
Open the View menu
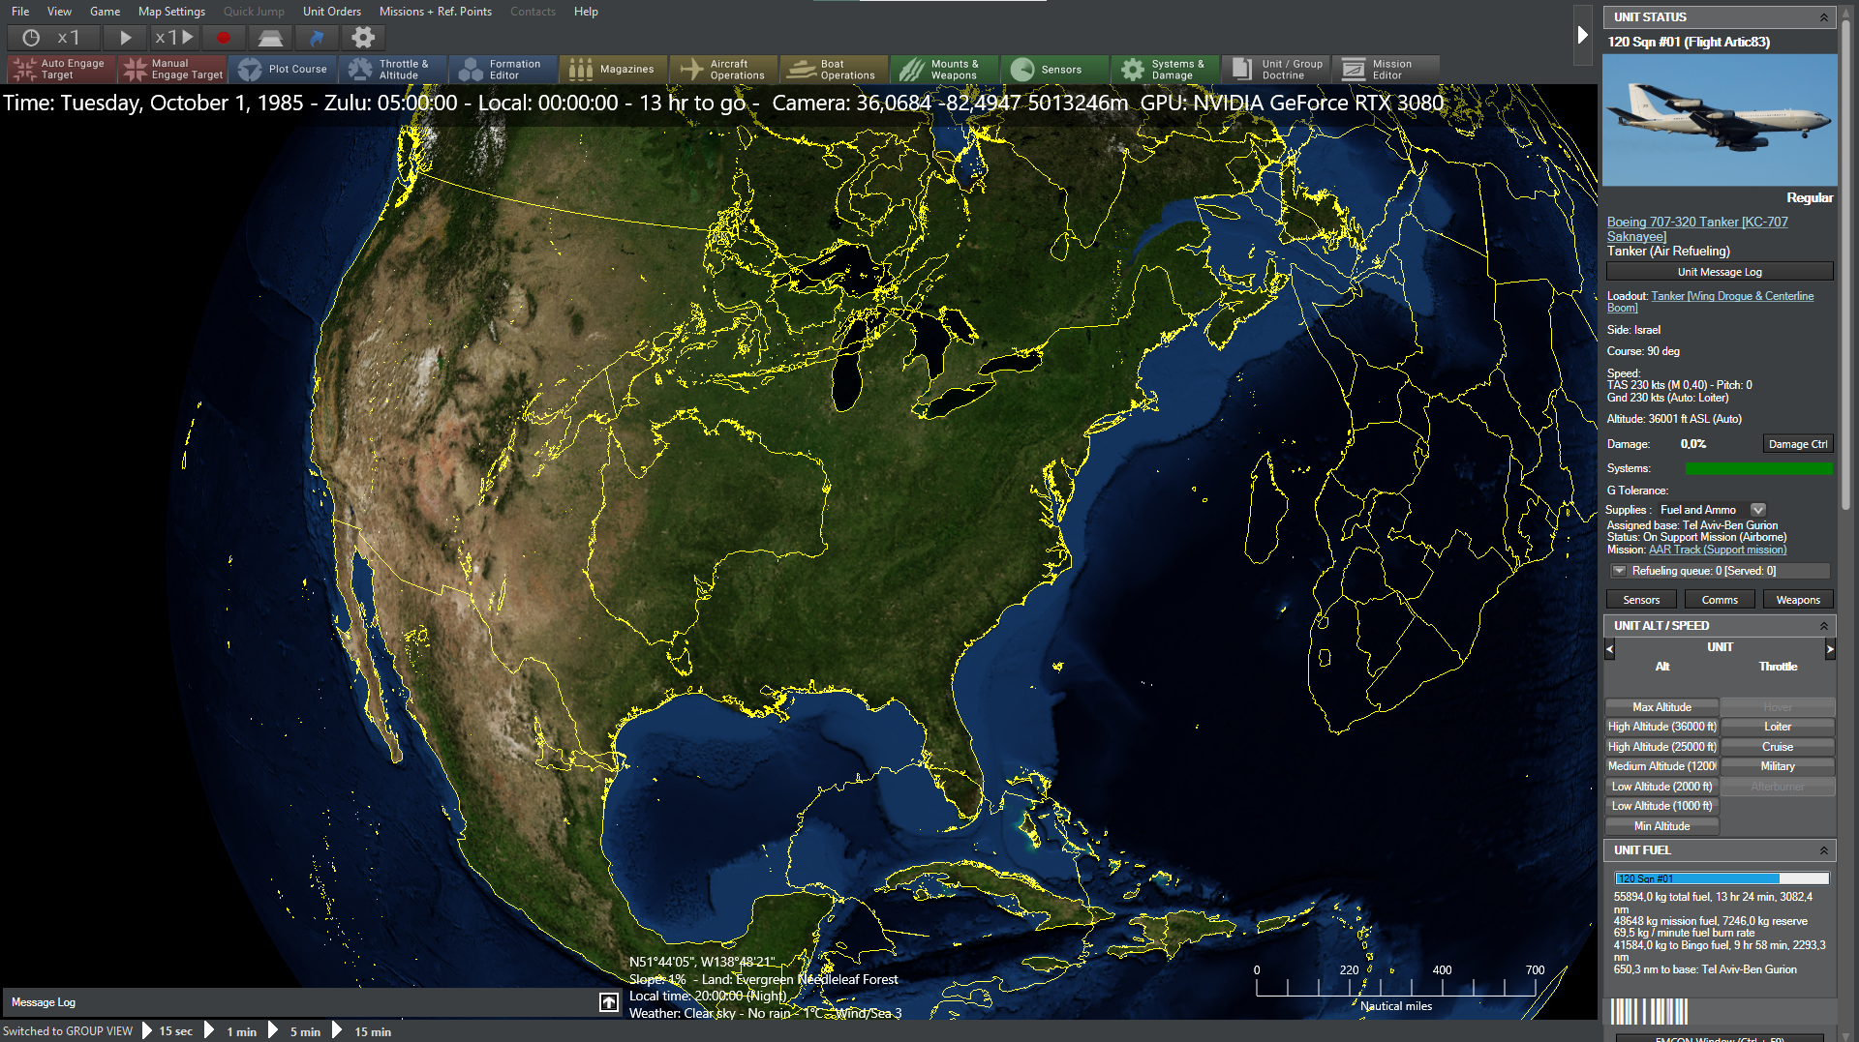(x=59, y=12)
